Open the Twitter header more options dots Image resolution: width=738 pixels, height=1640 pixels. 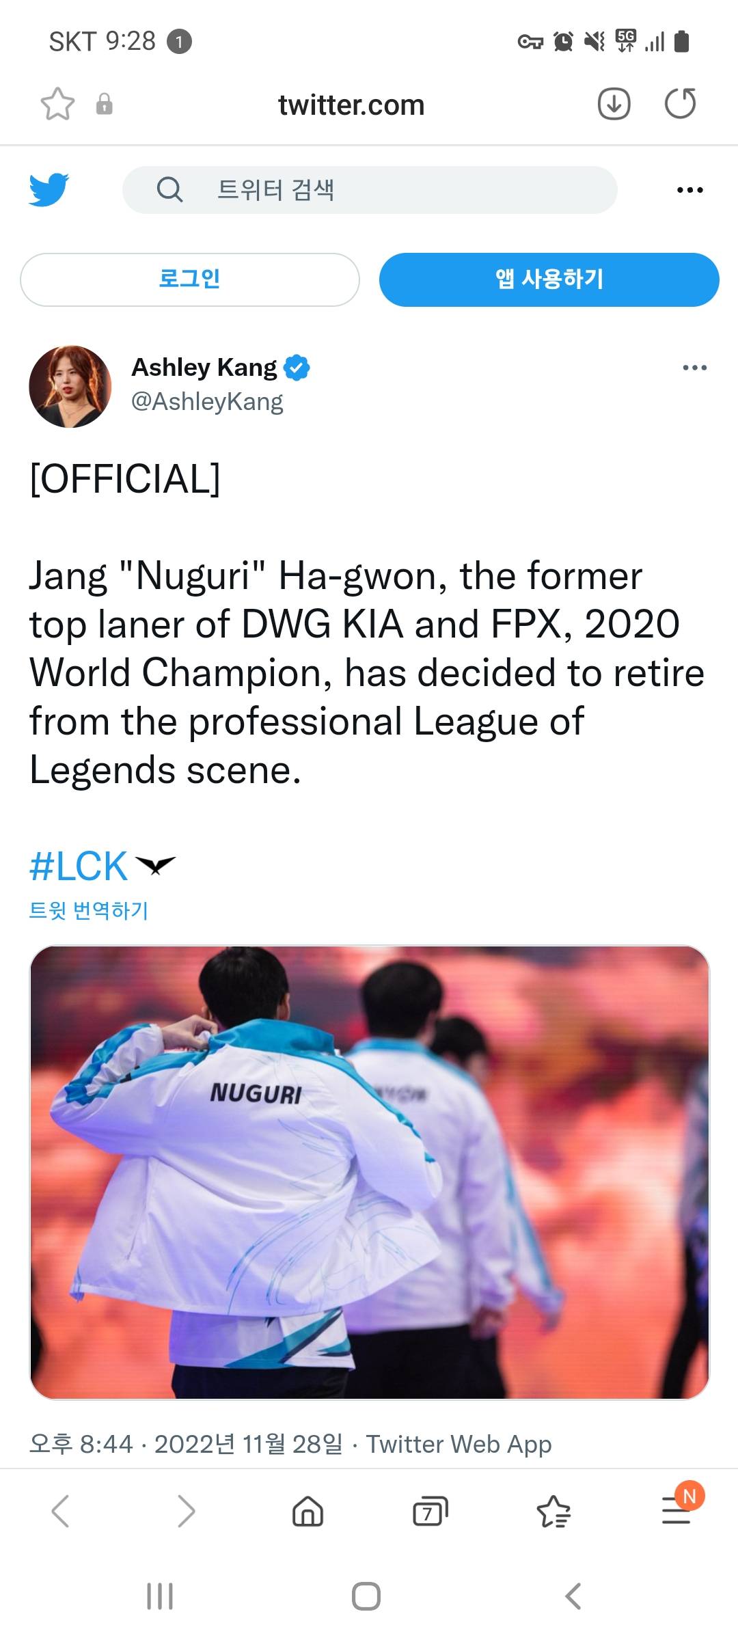tap(689, 190)
